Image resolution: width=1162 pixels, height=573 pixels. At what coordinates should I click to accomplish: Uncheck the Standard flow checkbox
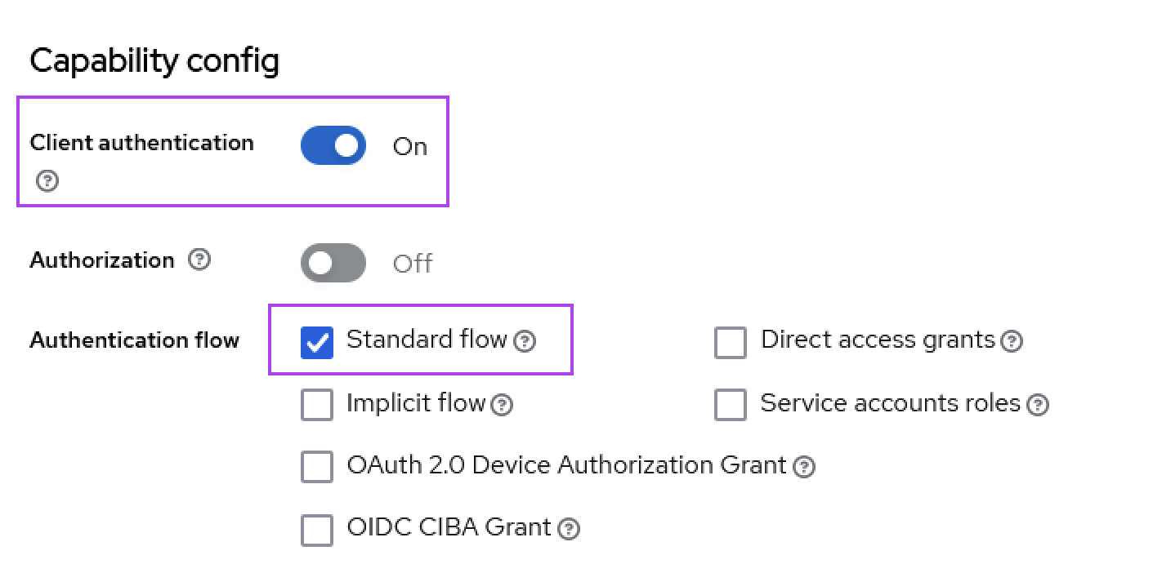point(317,342)
